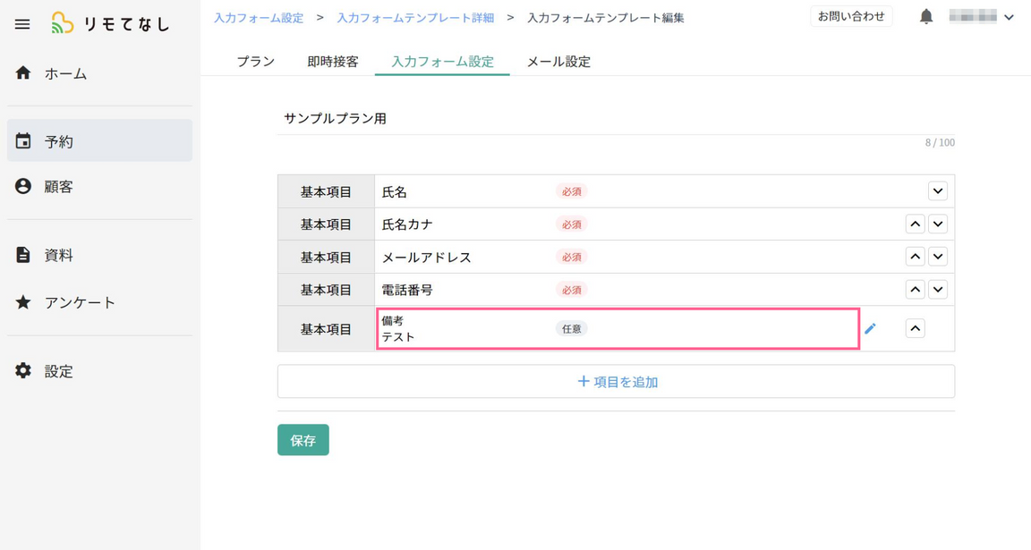Image resolution: width=1031 pixels, height=550 pixels.
Task: Click the サンプルプラン用 template name field
Action: [616, 119]
